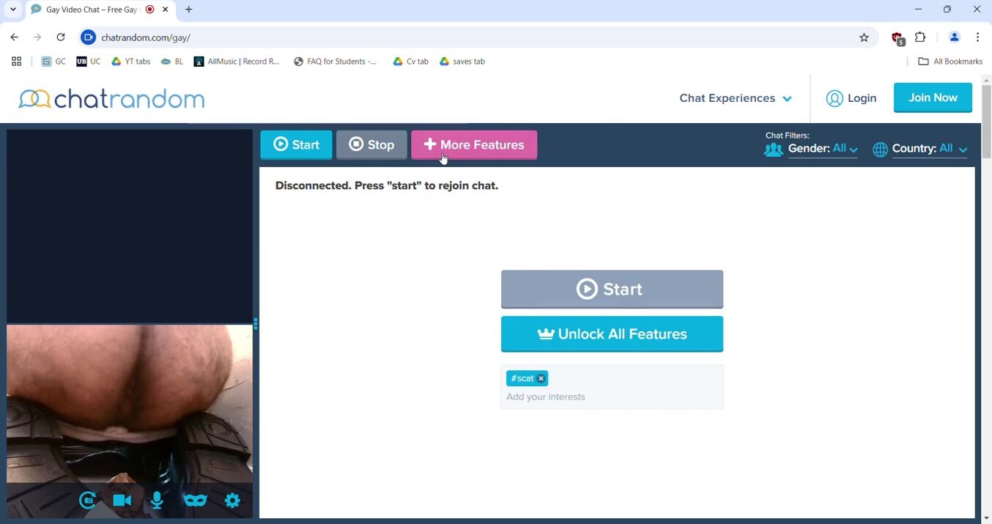Open the Chat Experiences dropdown menu
Viewport: 992px width, 524px height.
pos(735,98)
